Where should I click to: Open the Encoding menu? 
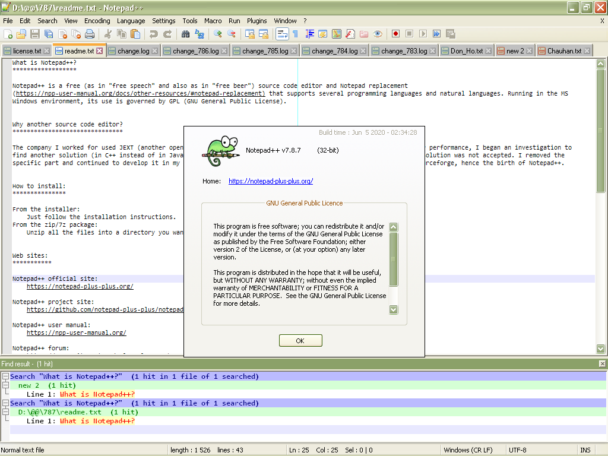click(x=97, y=21)
